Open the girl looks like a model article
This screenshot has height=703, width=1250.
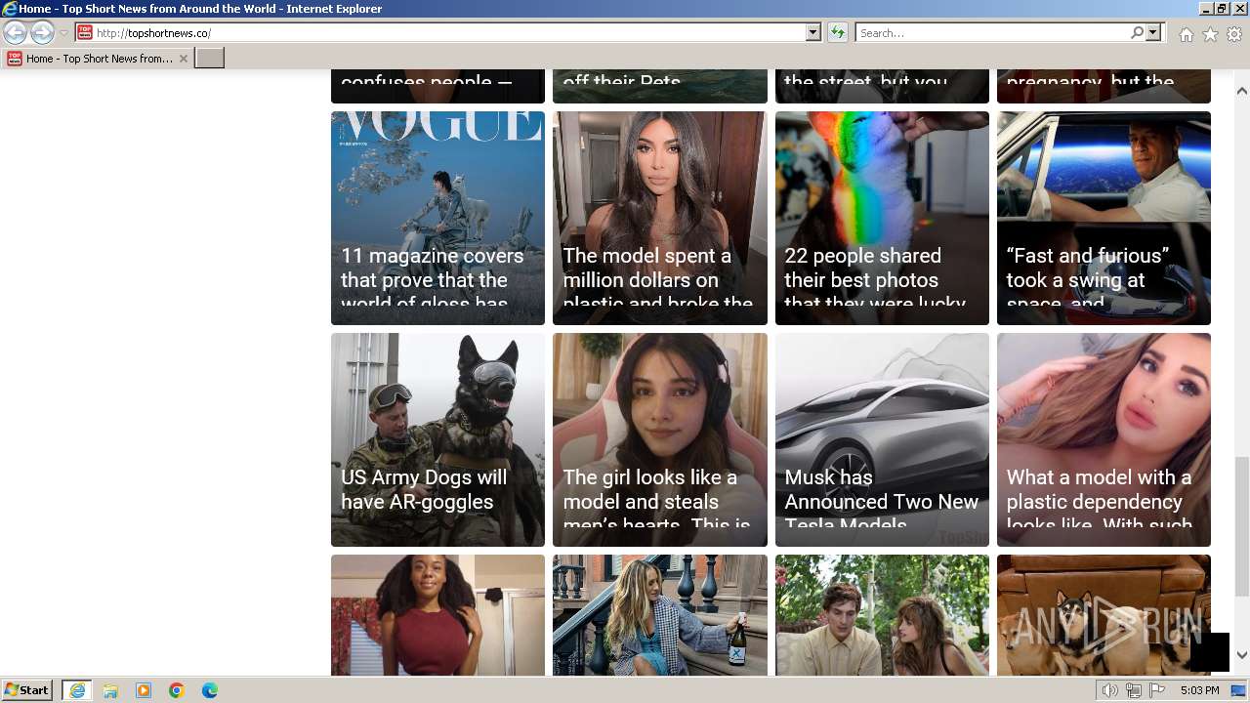(660, 439)
